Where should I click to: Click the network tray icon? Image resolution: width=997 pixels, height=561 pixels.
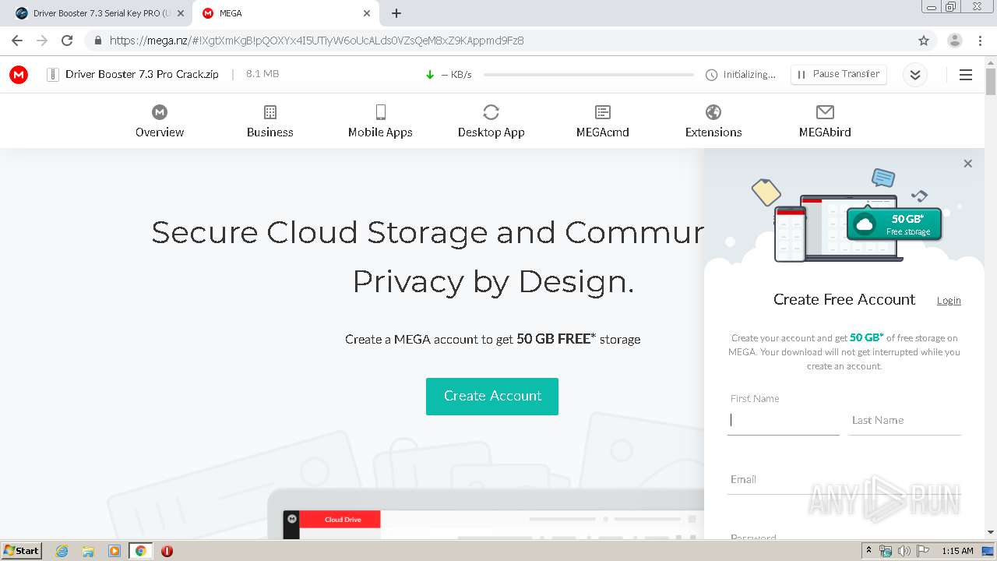pyautogui.click(x=886, y=551)
